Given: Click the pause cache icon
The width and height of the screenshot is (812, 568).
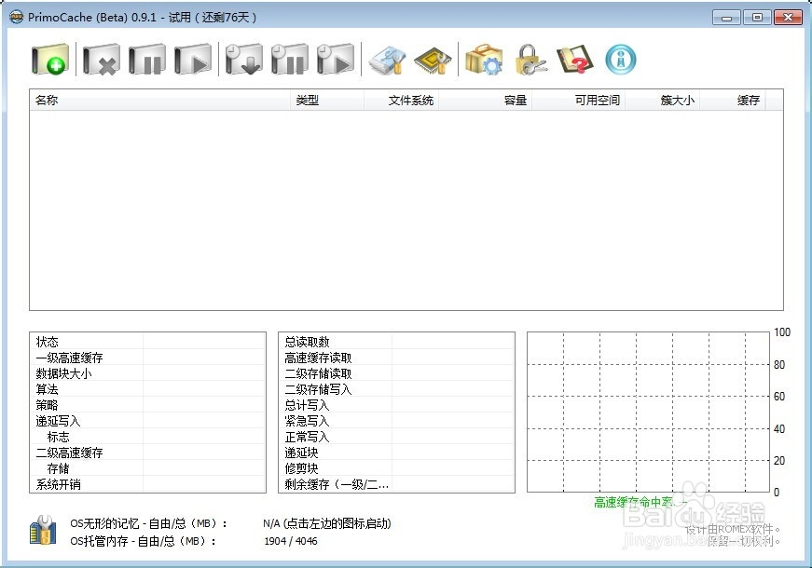Looking at the screenshot, I should 147,60.
